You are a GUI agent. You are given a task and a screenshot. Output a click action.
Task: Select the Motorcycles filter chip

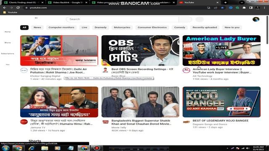pos(122,27)
